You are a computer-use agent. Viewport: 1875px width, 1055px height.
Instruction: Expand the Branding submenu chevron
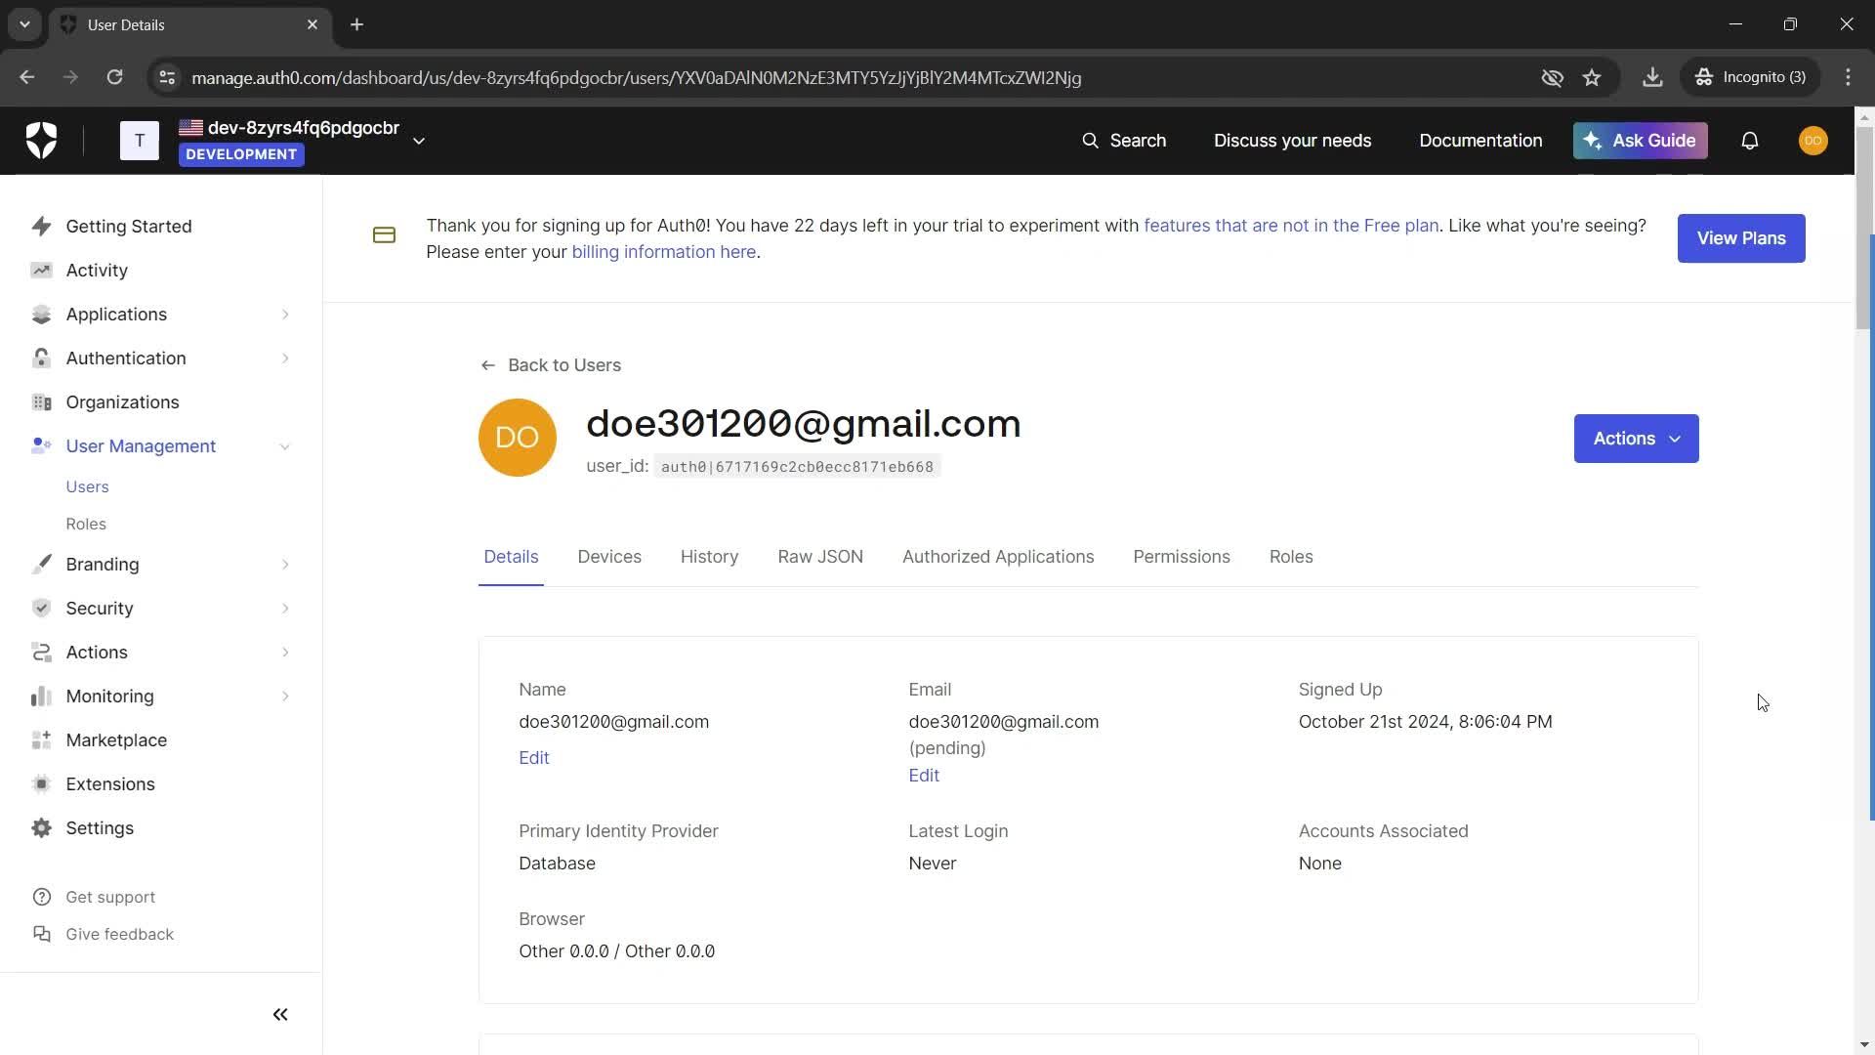[x=285, y=564]
